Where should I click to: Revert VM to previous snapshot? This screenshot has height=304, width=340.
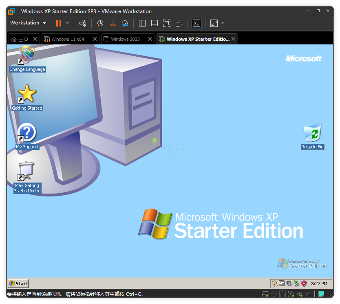(113, 23)
